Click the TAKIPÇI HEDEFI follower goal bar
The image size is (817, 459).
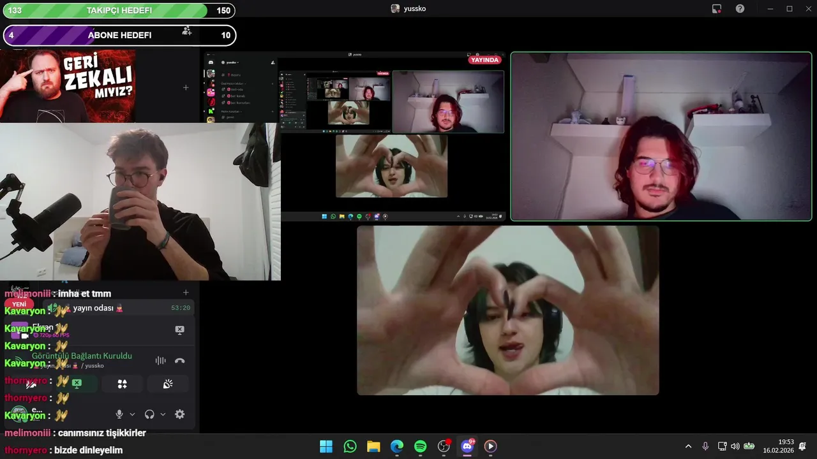point(119,11)
